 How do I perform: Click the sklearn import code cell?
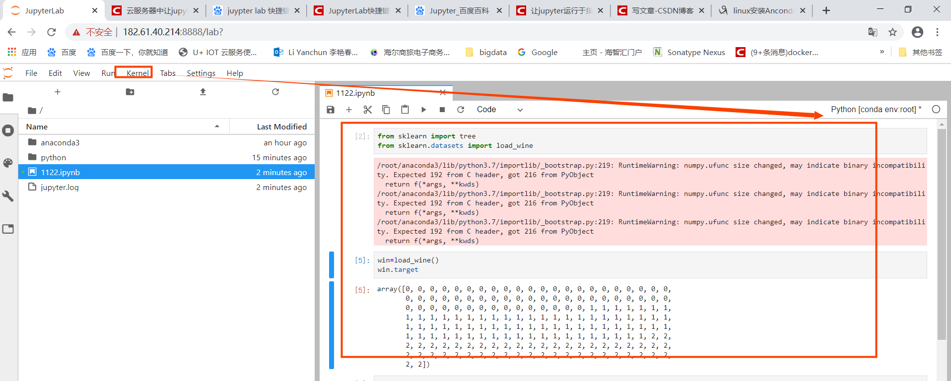(650, 141)
